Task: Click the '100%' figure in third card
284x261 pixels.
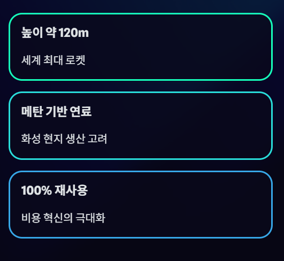Action: [36, 190]
